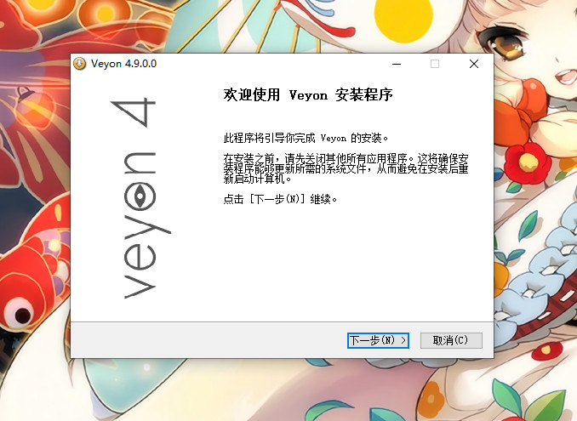Minimize the Veyon 4.9.0.0 installer window
This screenshot has width=577, height=421.
[396, 64]
